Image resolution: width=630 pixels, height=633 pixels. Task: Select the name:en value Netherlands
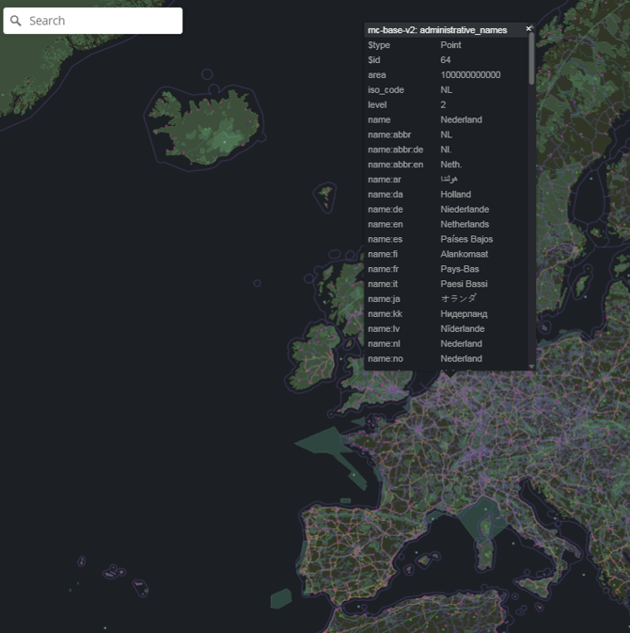coord(465,224)
